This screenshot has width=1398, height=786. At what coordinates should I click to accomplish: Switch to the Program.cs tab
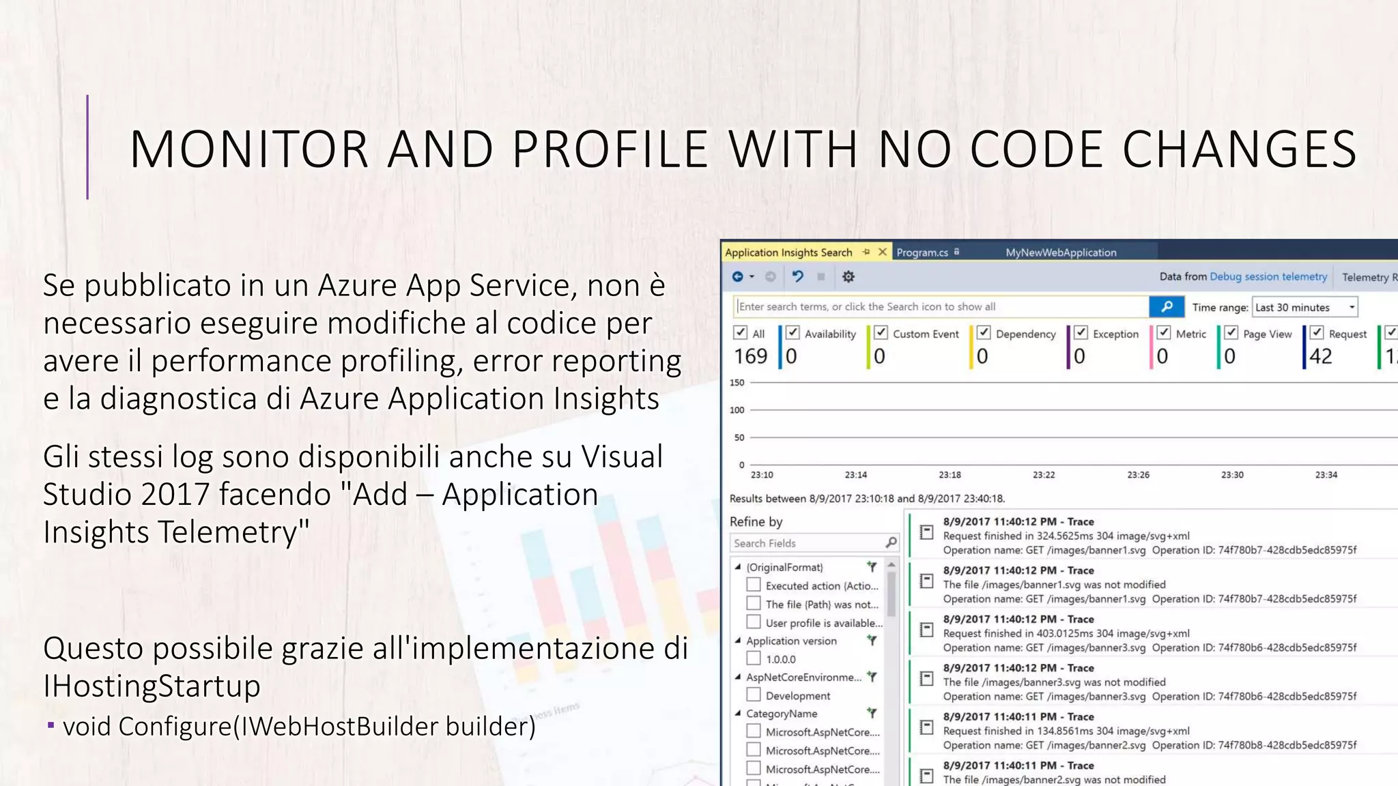(x=922, y=252)
